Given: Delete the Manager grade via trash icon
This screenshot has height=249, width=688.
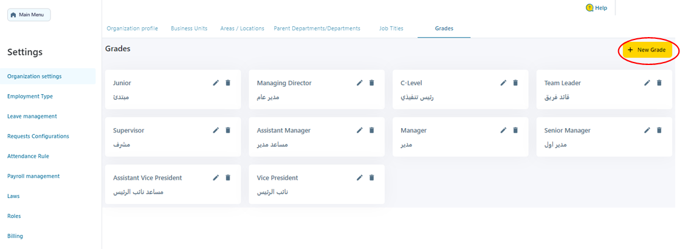Looking at the screenshot, I should coord(515,131).
